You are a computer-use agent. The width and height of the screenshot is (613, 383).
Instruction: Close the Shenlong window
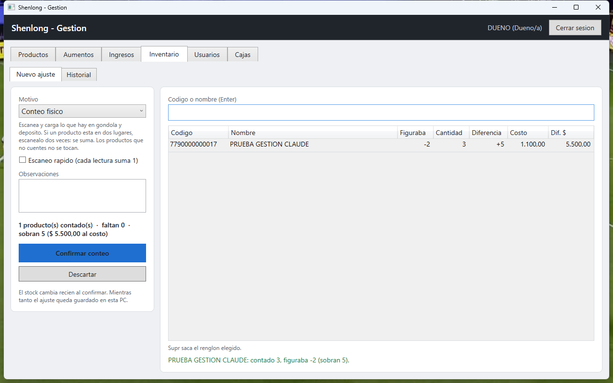[x=598, y=7]
